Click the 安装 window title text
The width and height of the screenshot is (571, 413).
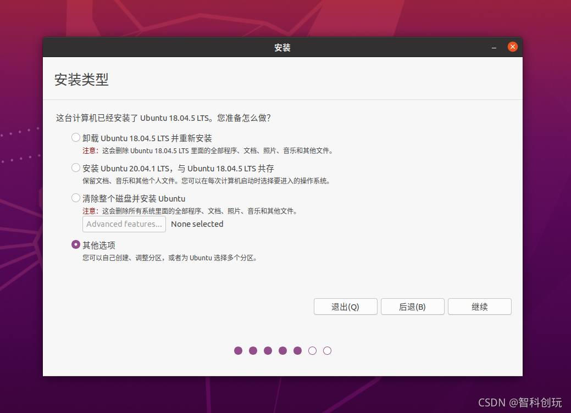282,48
